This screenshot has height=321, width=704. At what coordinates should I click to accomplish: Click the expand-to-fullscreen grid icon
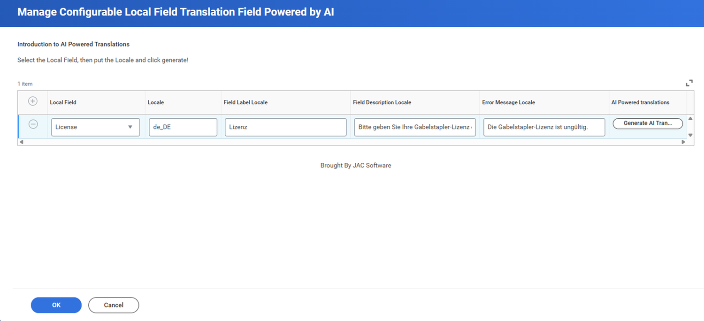[x=689, y=82]
